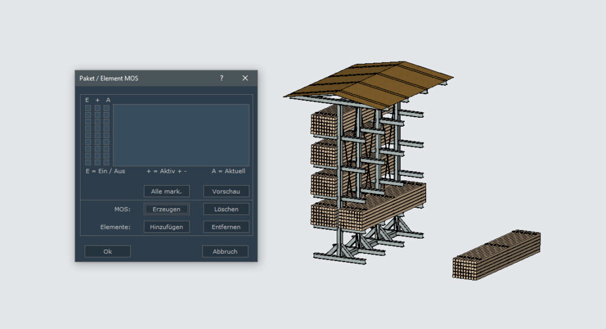Toggle the last checkbox in column E
Image resolution: width=606 pixels, height=329 pixels.
88,162
